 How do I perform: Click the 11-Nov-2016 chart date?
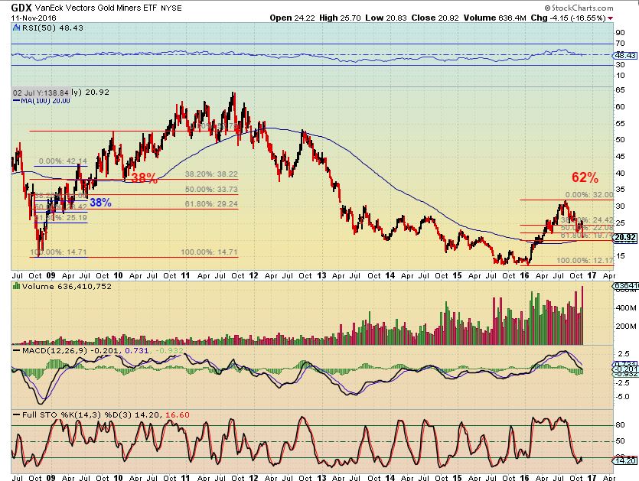point(34,18)
